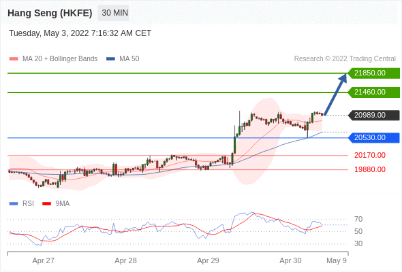
Task: Click the Apr 29 date on time axis
Action: coord(208,260)
